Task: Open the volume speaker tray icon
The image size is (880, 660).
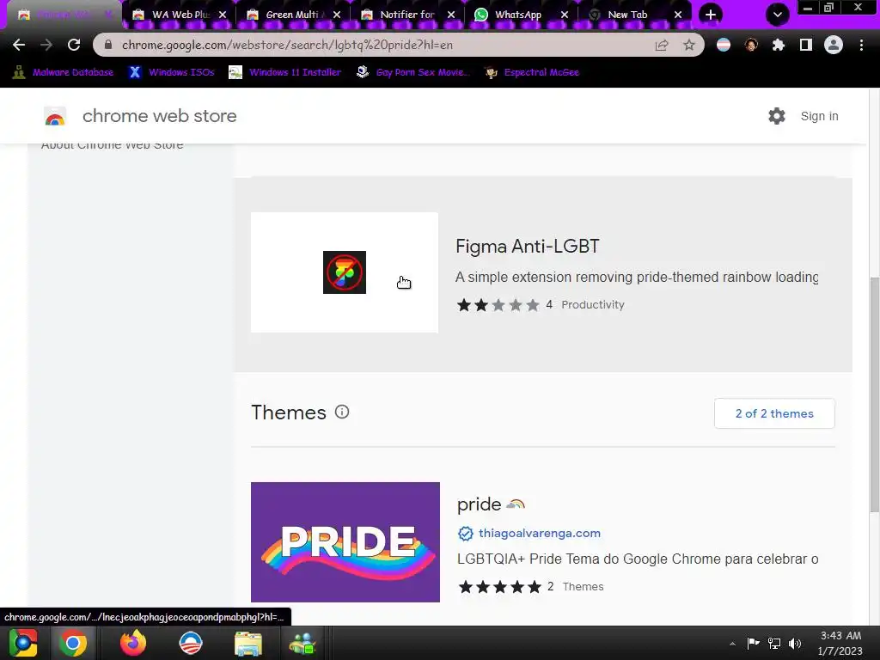Action: (795, 643)
